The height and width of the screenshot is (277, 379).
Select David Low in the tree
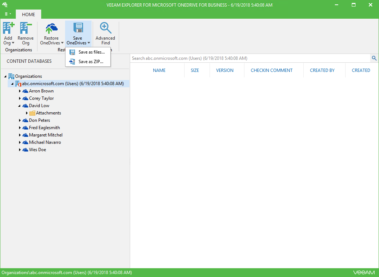(x=39, y=106)
